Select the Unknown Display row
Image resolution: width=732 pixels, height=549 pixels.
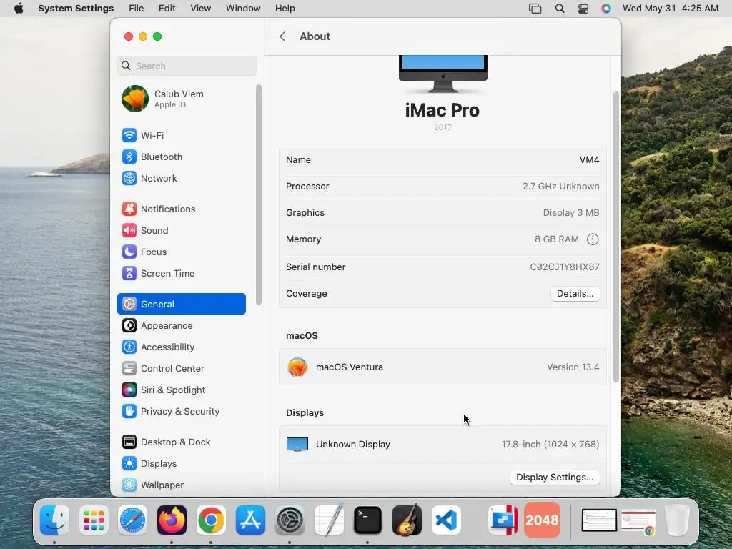coord(442,445)
